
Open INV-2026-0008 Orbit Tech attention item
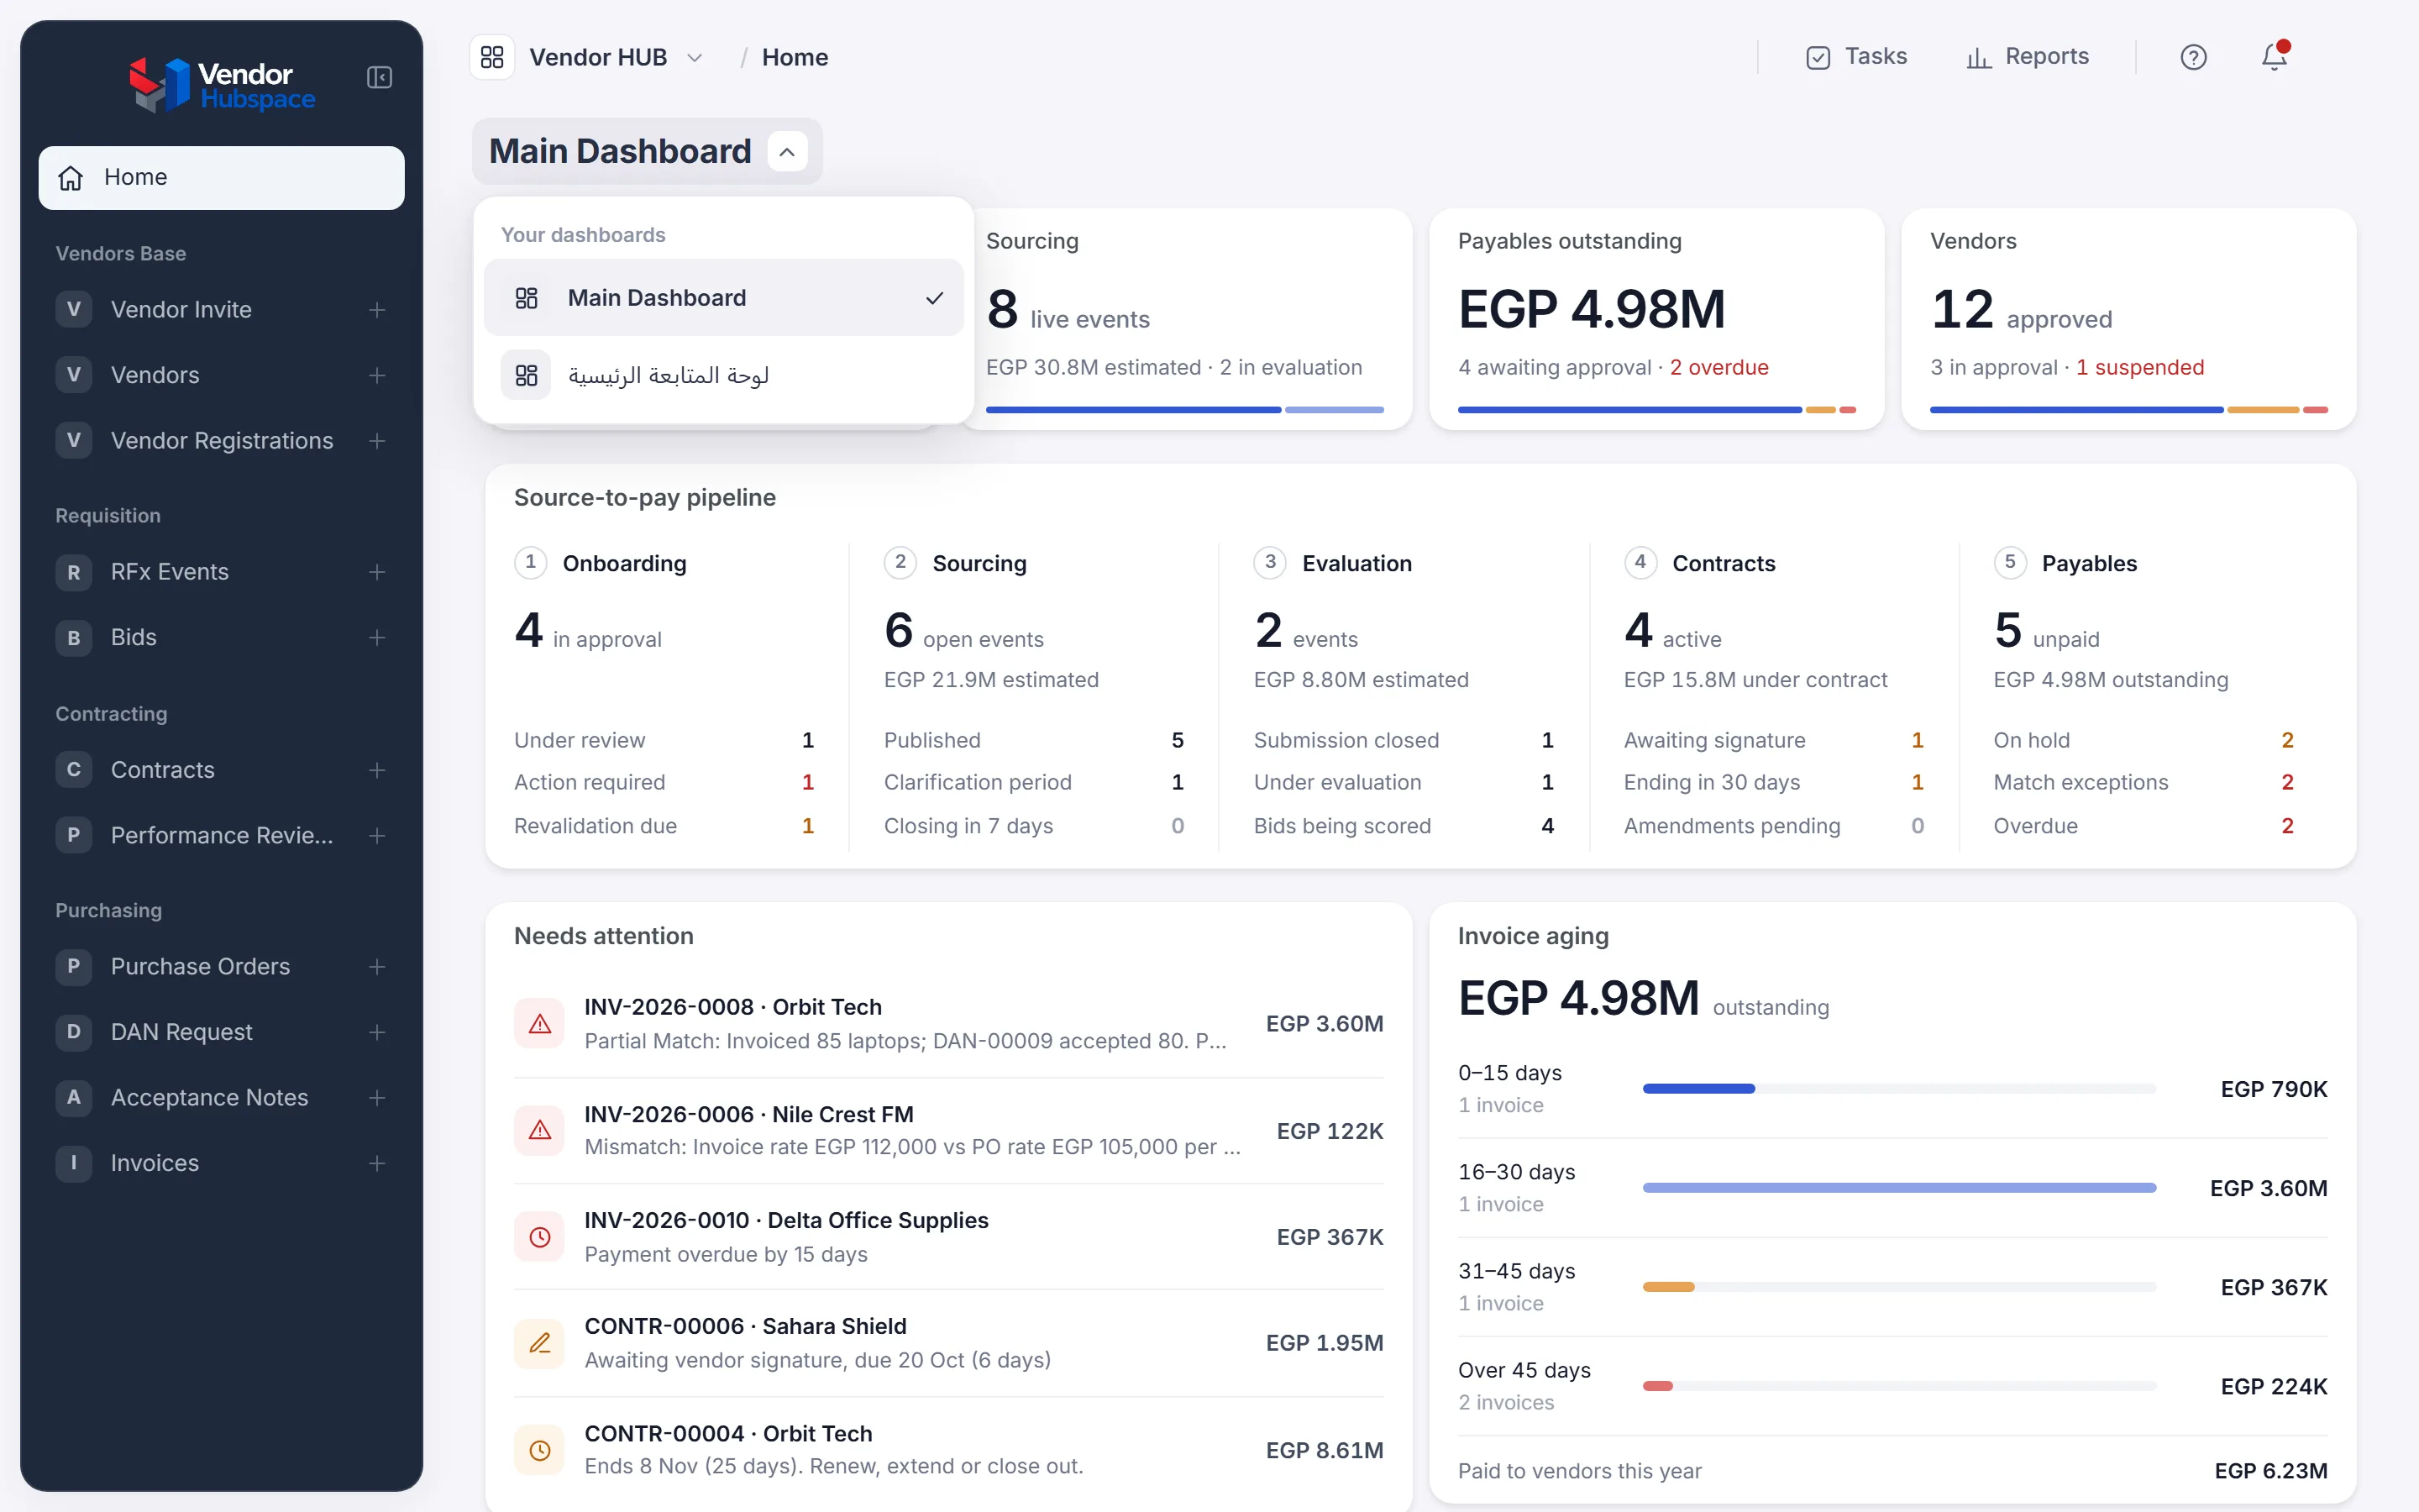pos(948,1024)
